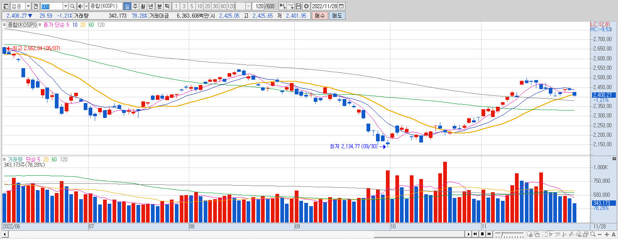This screenshot has height=239, width=618.
Task: Click the green 60 moving average legend
Action: coord(91,25)
